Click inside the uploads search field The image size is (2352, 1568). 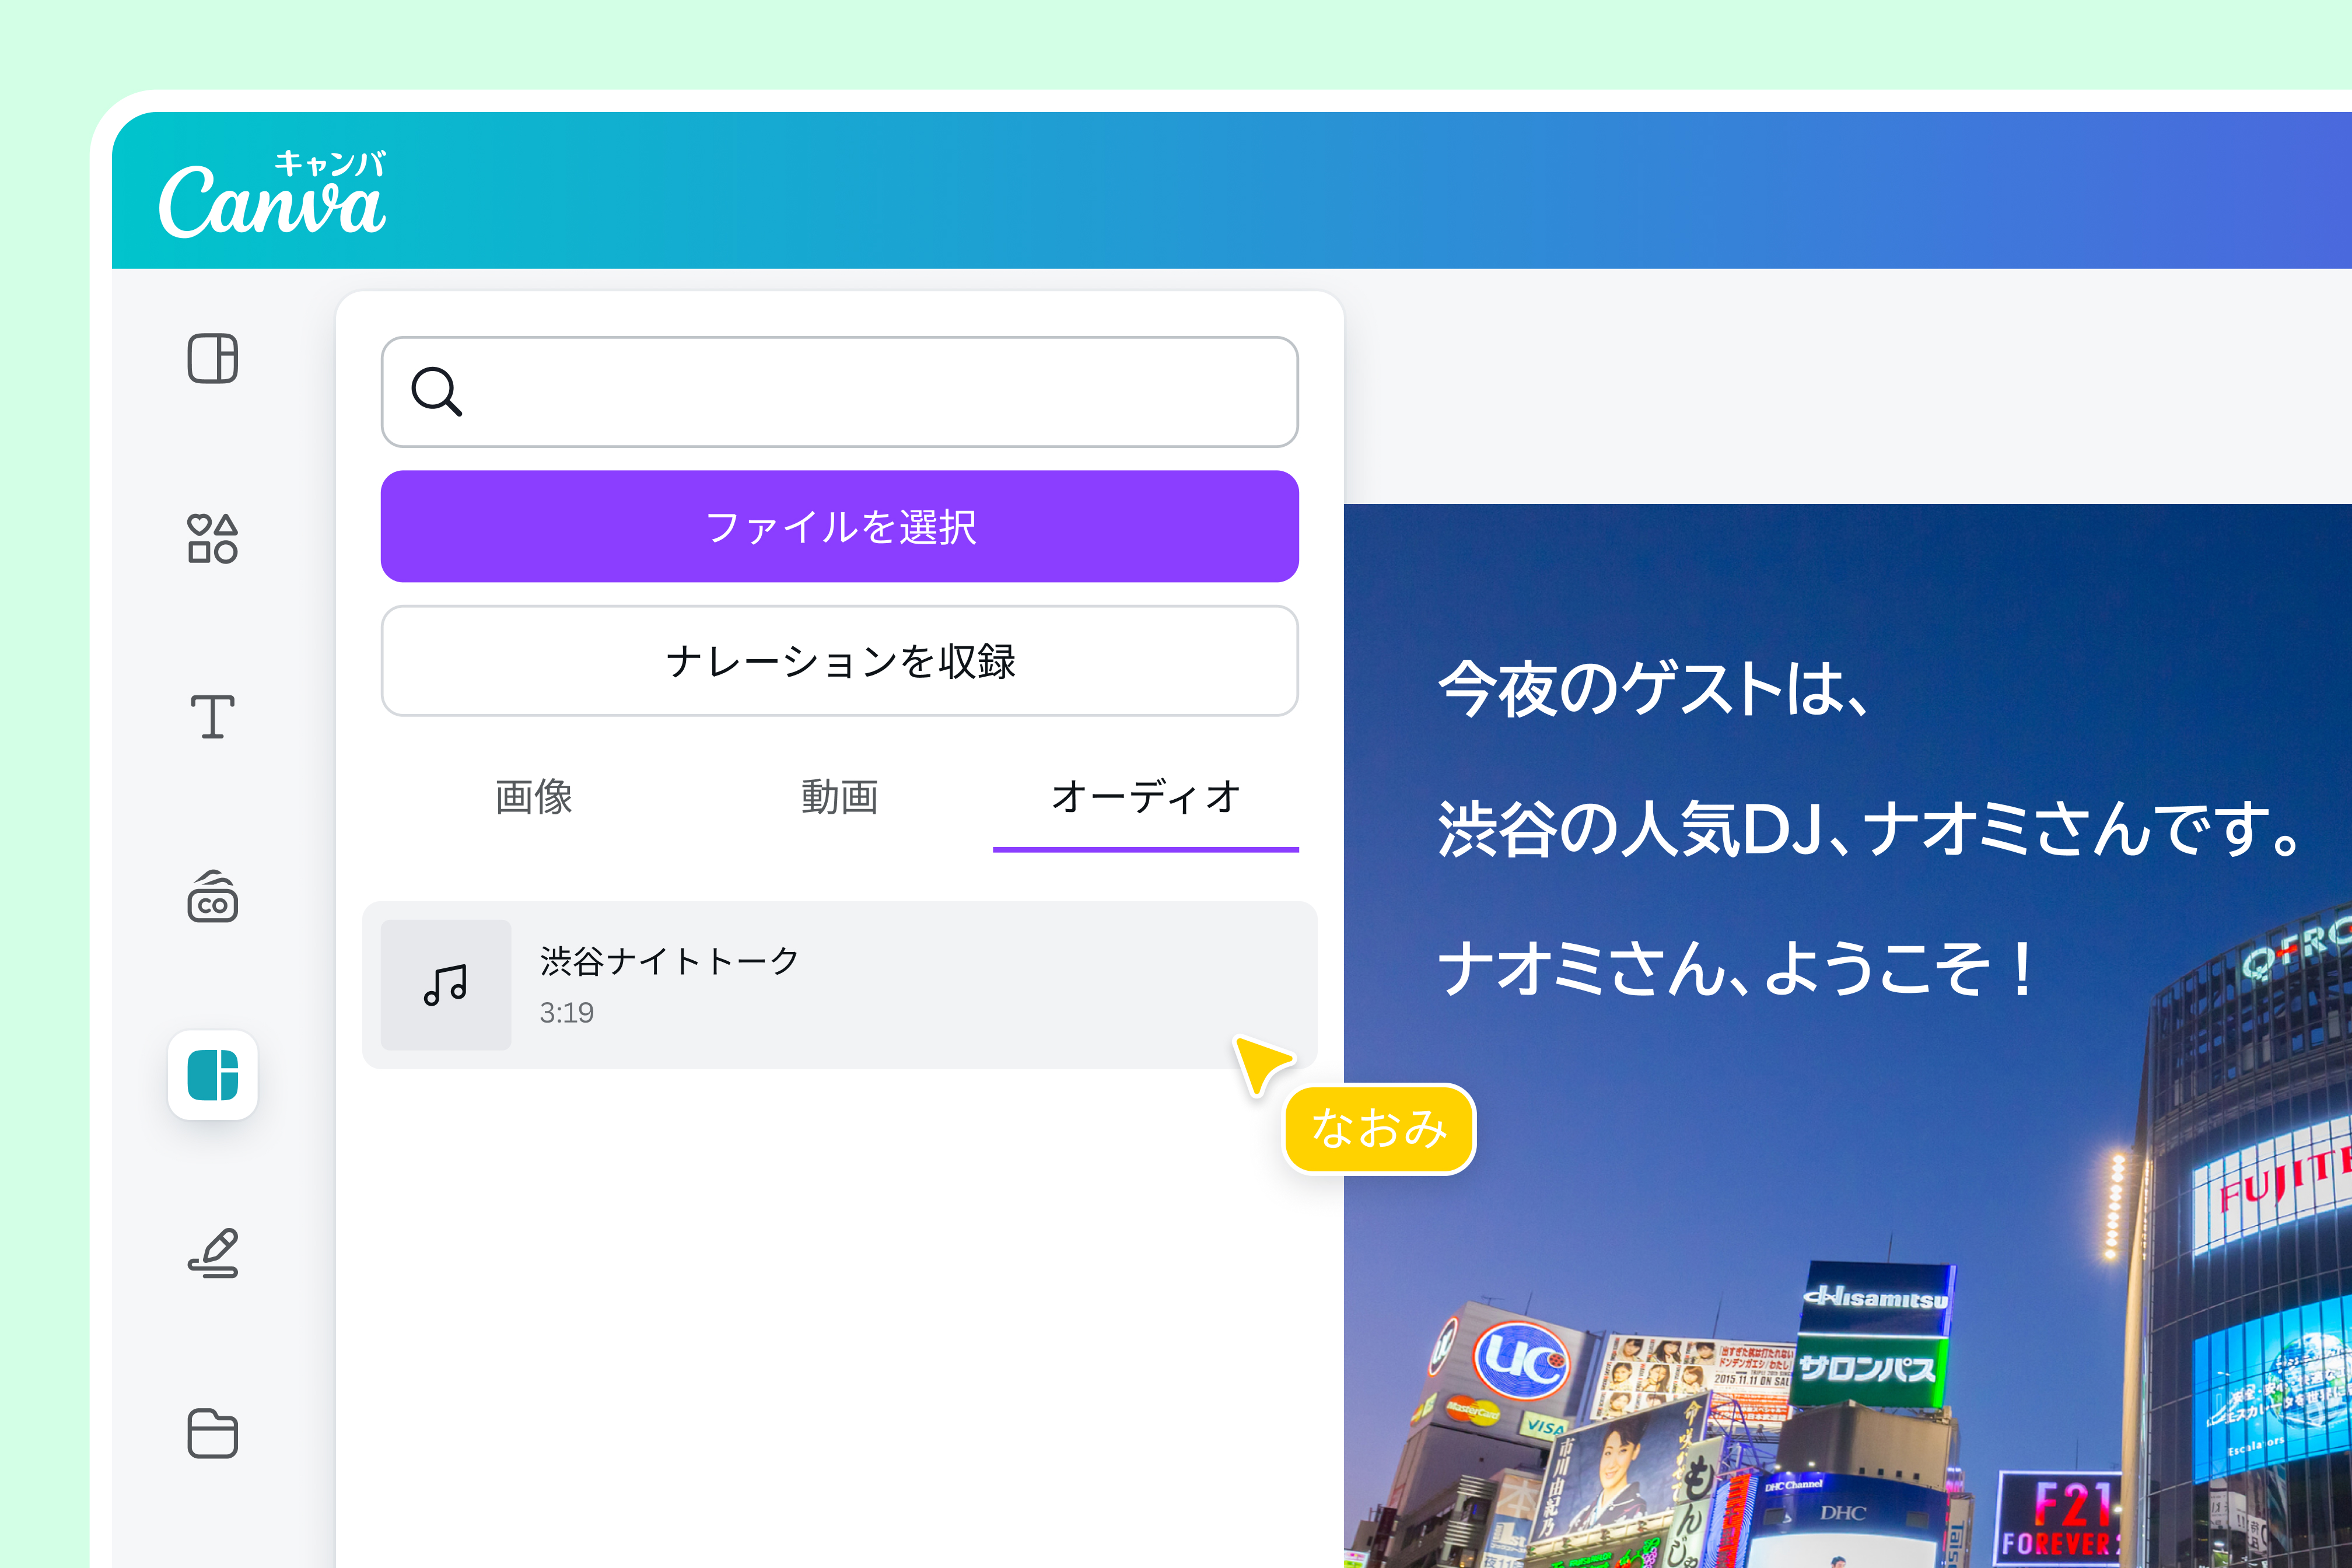(x=840, y=392)
